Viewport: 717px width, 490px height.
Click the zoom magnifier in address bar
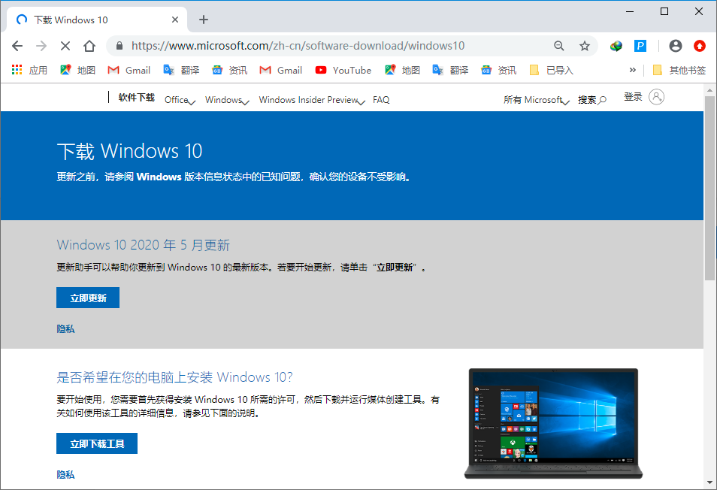[558, 46]
